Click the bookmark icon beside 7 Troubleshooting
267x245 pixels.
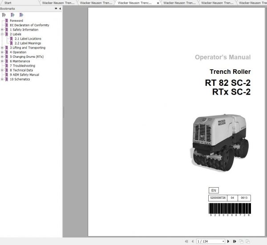(7, 66)
